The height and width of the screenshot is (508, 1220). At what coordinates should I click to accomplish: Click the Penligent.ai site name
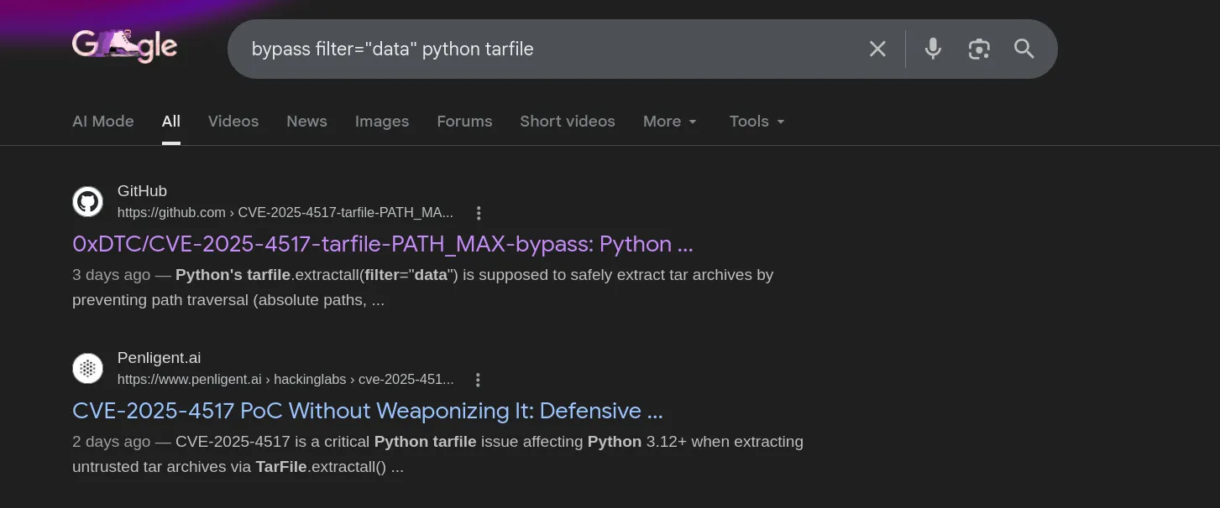pyautogui.click(x=160, y=358)
